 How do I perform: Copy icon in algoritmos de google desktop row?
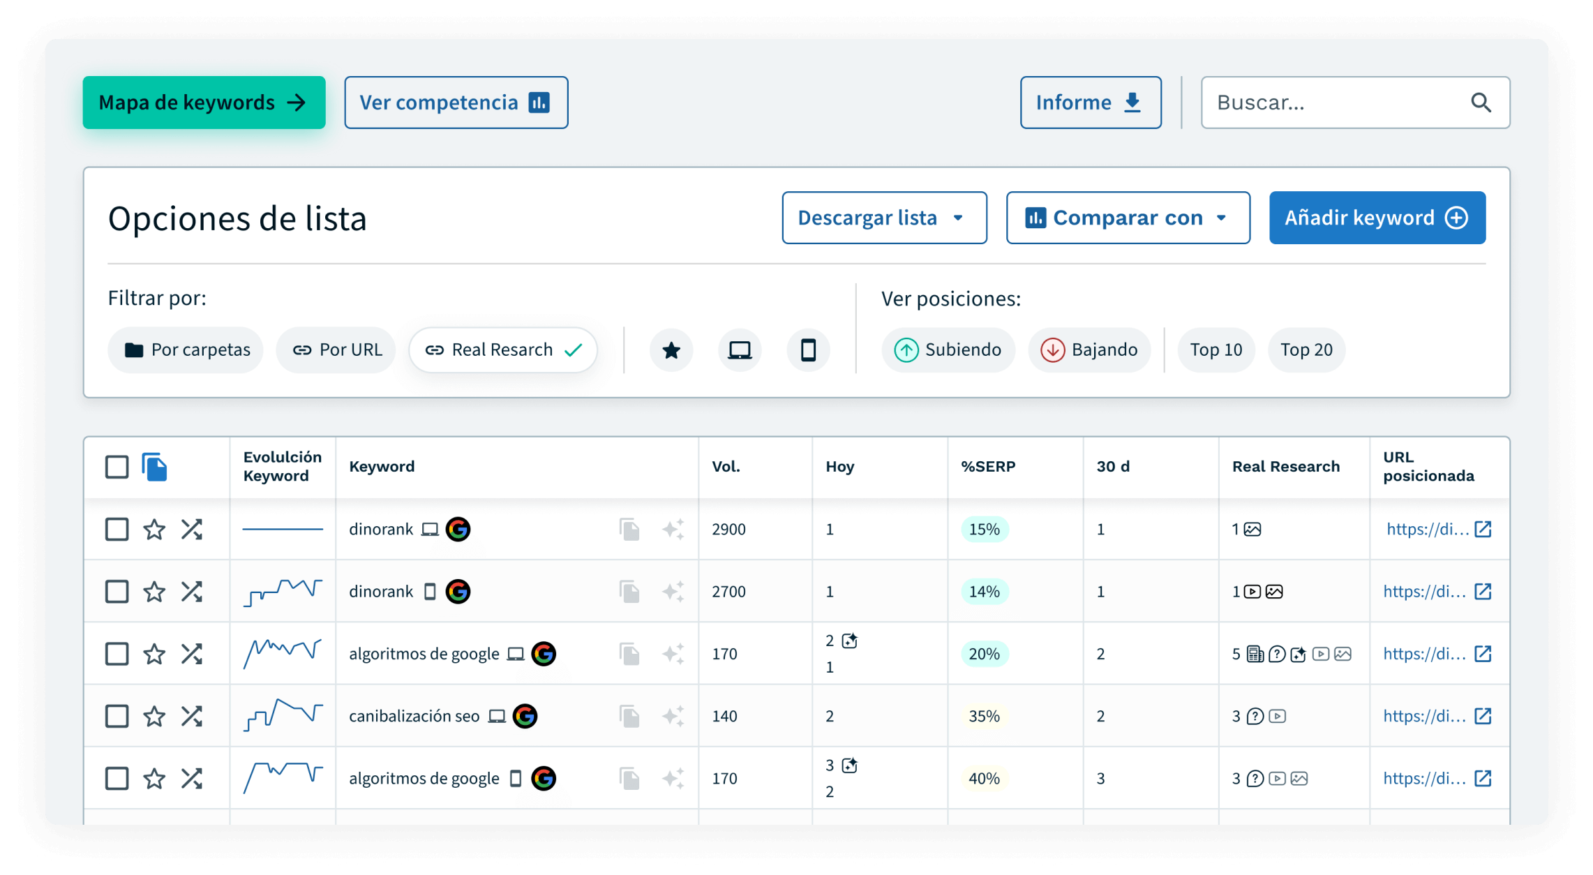tap(629, 655)
